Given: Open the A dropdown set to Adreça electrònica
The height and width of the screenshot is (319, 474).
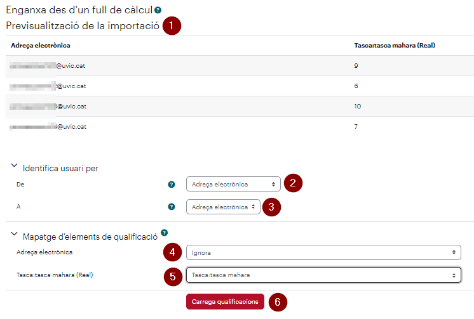Looking at the screenshot, I should [x=223, y=207].
